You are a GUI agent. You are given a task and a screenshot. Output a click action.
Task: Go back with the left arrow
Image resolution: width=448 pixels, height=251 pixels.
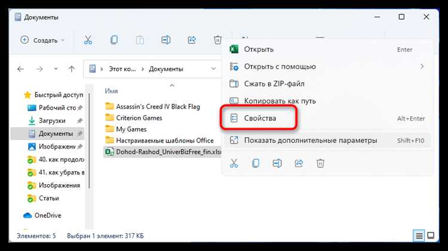coord(20,69)
